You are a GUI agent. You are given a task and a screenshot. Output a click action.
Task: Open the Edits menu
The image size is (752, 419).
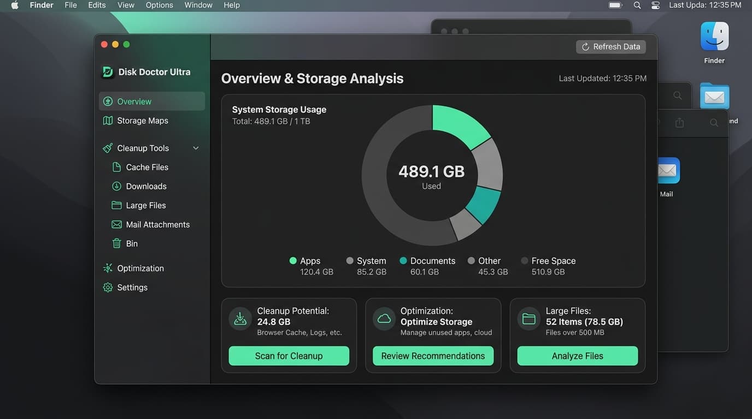point(97,5)
